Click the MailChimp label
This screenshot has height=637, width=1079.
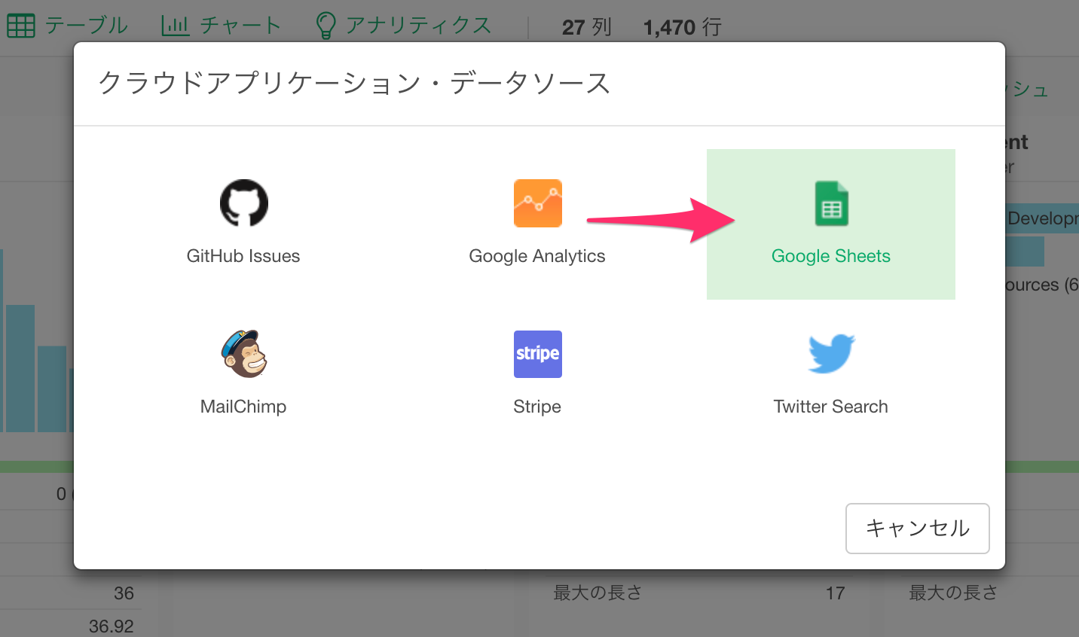pos(243,407)
